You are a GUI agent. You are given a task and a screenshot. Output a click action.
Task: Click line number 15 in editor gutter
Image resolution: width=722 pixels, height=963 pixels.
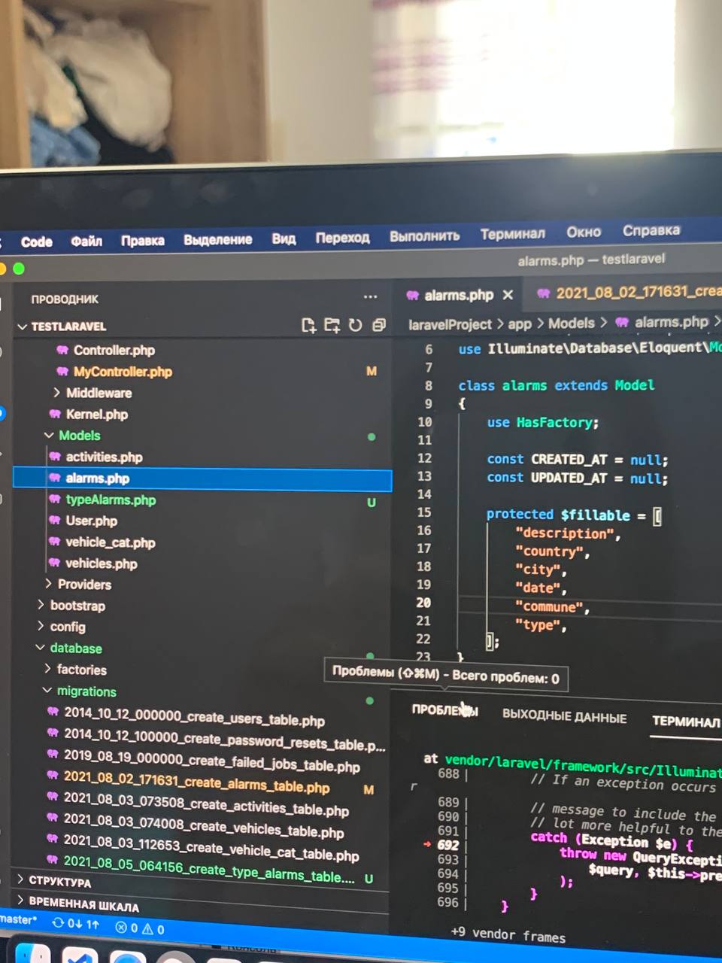pos(424,512)
